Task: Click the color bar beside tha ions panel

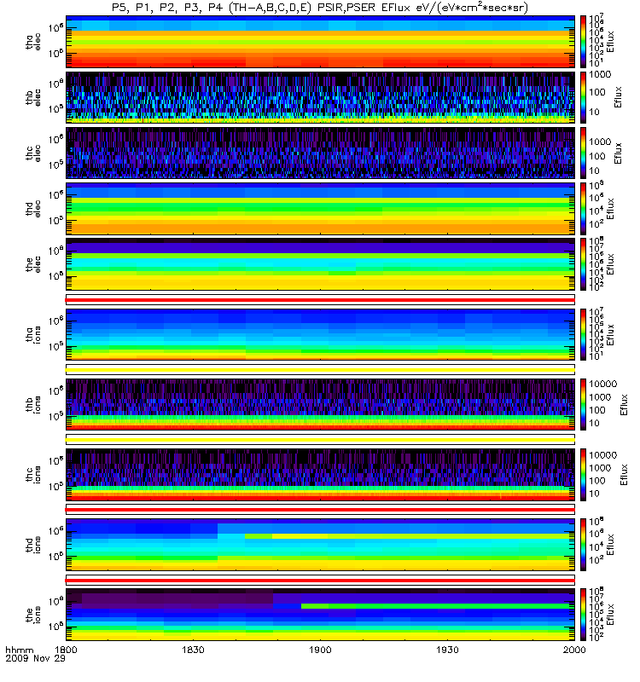Action: tap(583, 334)
